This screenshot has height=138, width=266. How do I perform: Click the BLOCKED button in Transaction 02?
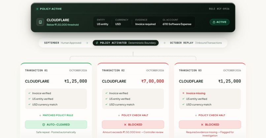point(133,125)
